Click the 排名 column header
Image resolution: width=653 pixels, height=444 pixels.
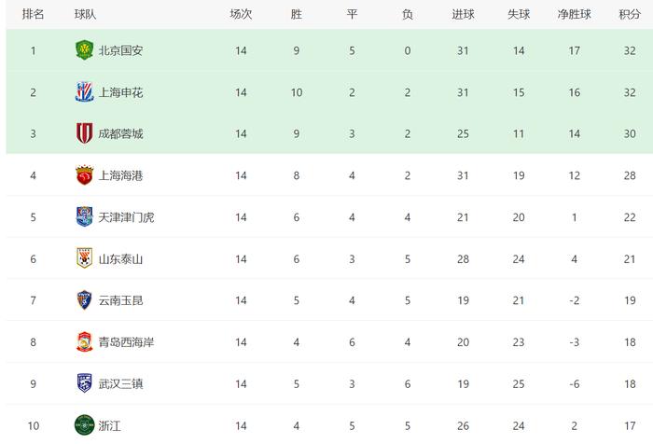[33, 15]
